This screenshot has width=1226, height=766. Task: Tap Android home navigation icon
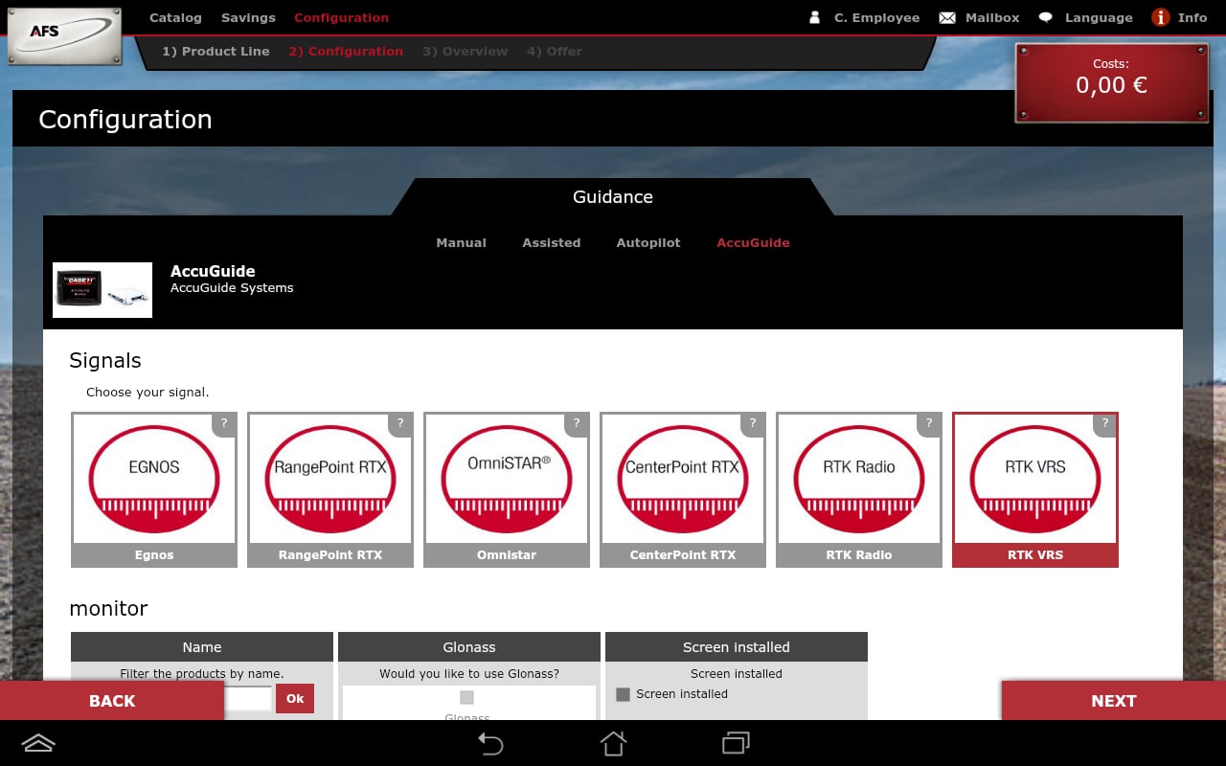613,743
